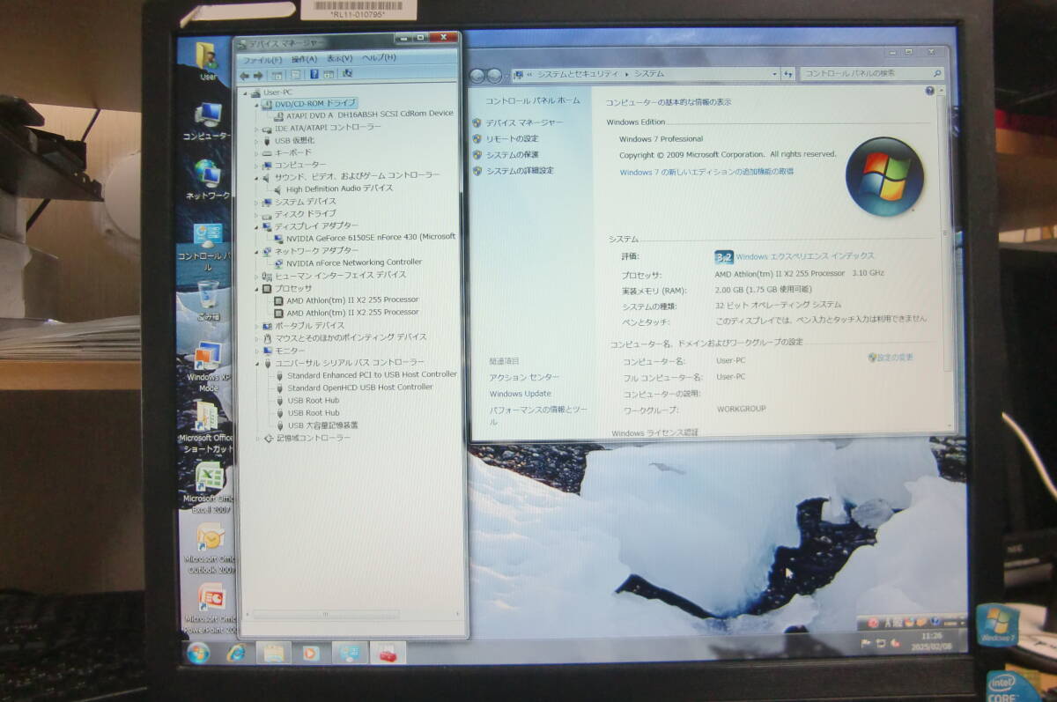Select the High Definition Audio デバイス entry

tap(333, 188)
